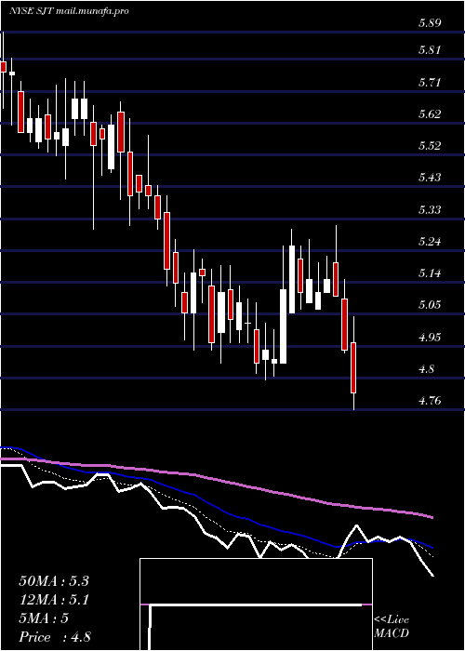The width and height of the screenshot is (465, 651).
Task: Click the Price : 4.8 readout
Action: coord(55,637)
